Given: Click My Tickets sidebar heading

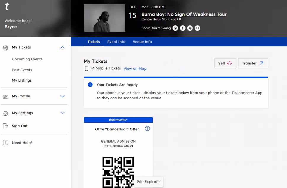Looking at the screenshot, I should point(21,47).
